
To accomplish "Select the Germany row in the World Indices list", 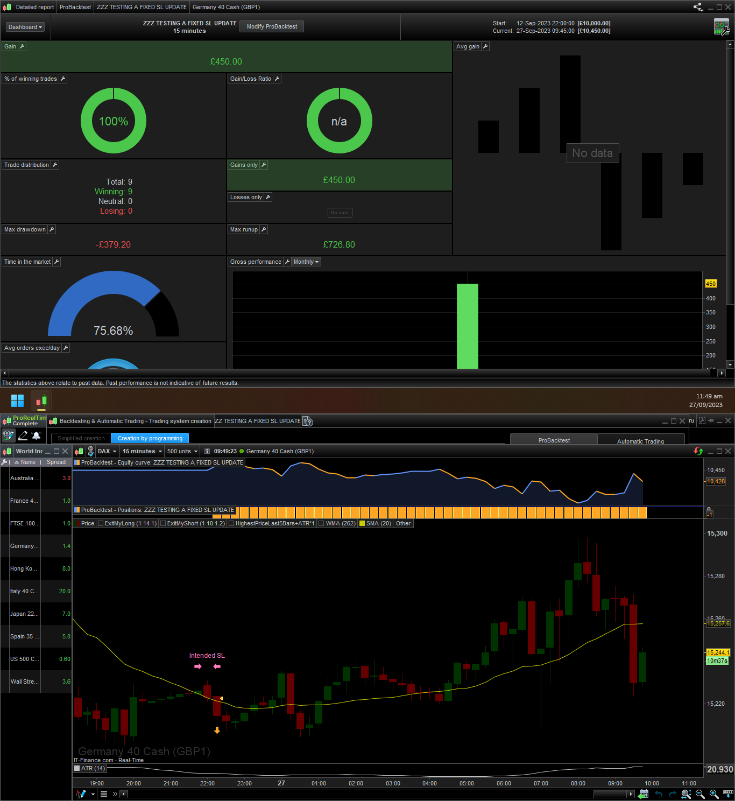I will [x=36, y=546].
